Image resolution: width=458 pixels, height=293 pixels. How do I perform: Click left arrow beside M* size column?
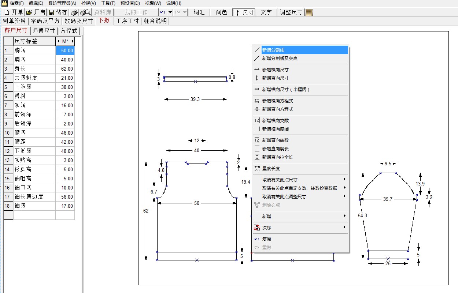pos(58,41)
